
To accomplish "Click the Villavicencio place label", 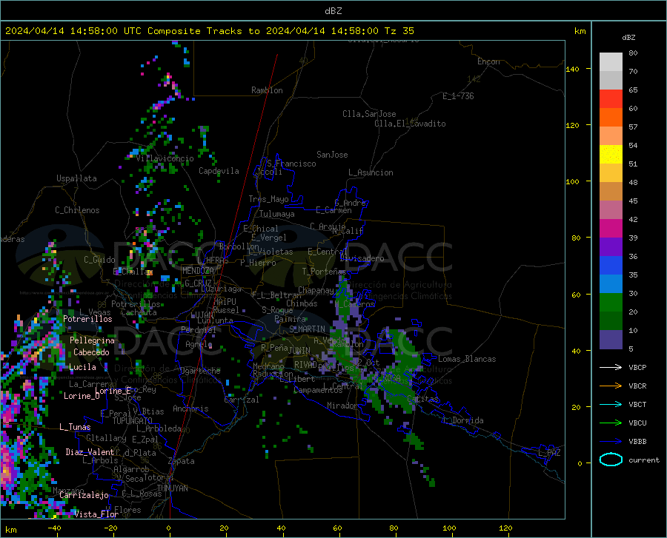I will click(x=165, y=158).
